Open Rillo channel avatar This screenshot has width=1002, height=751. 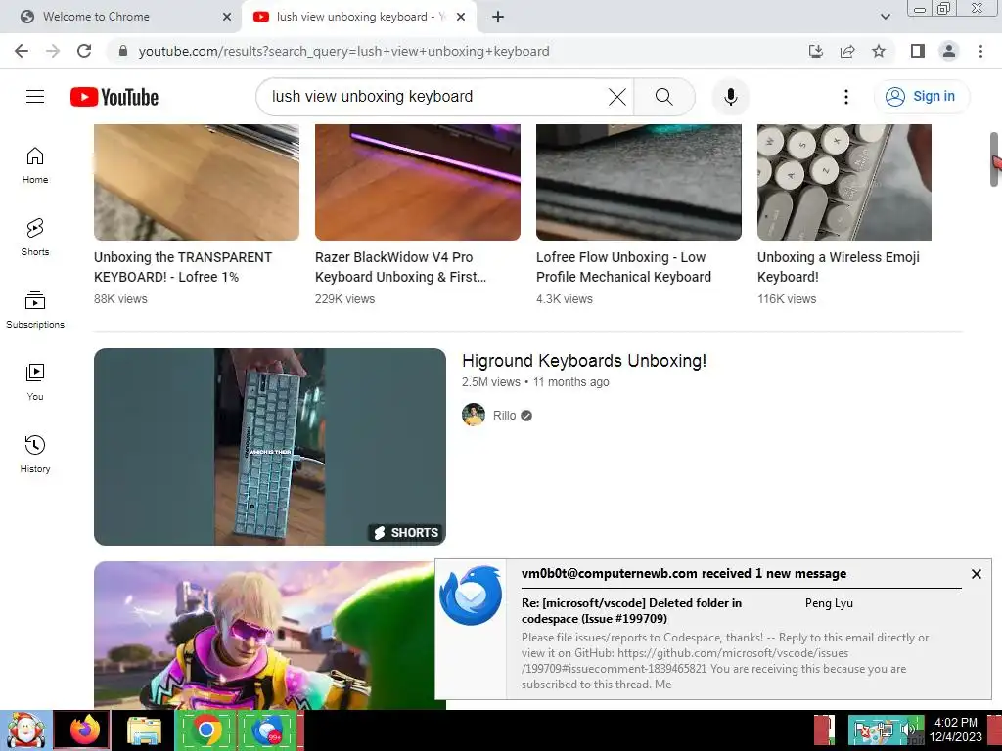point(474,415)
